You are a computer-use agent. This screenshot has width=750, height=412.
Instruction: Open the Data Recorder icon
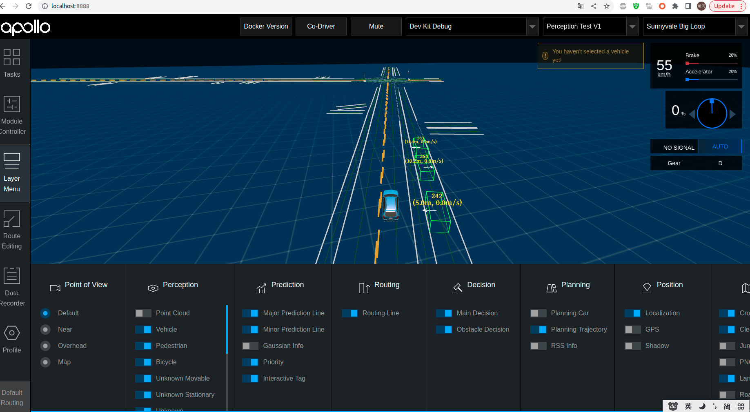[12, 276]
